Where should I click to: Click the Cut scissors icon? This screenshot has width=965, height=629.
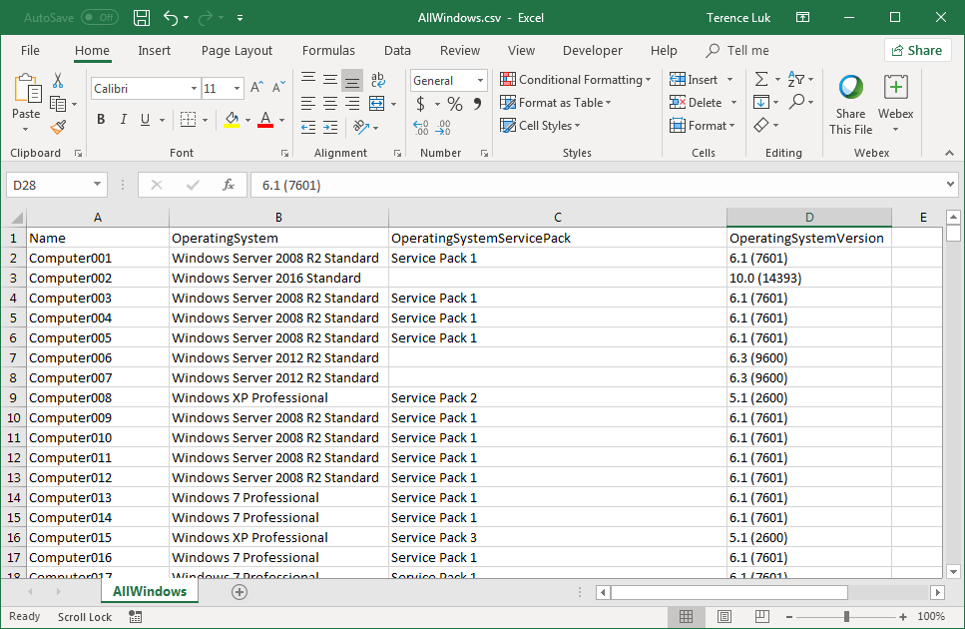pyautogui.click(x=58, y=81)
